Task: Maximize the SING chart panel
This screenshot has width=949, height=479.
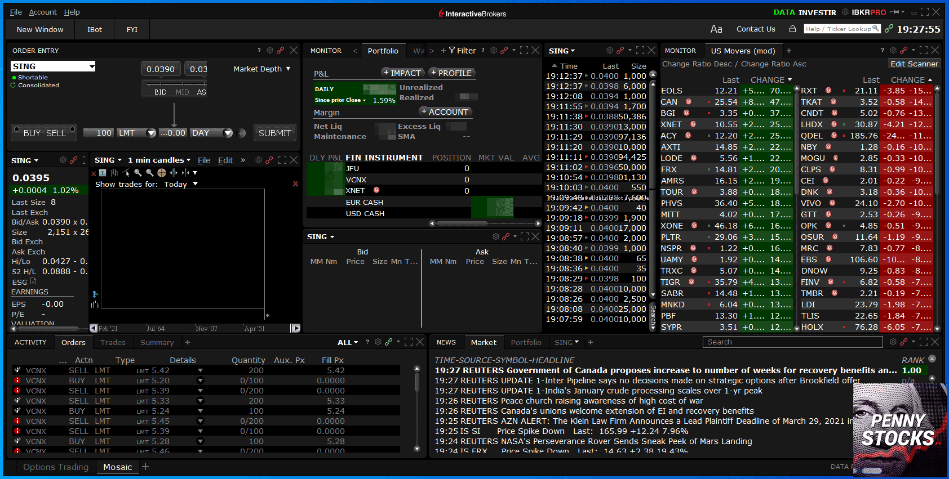Action: [x=282, y=160]
